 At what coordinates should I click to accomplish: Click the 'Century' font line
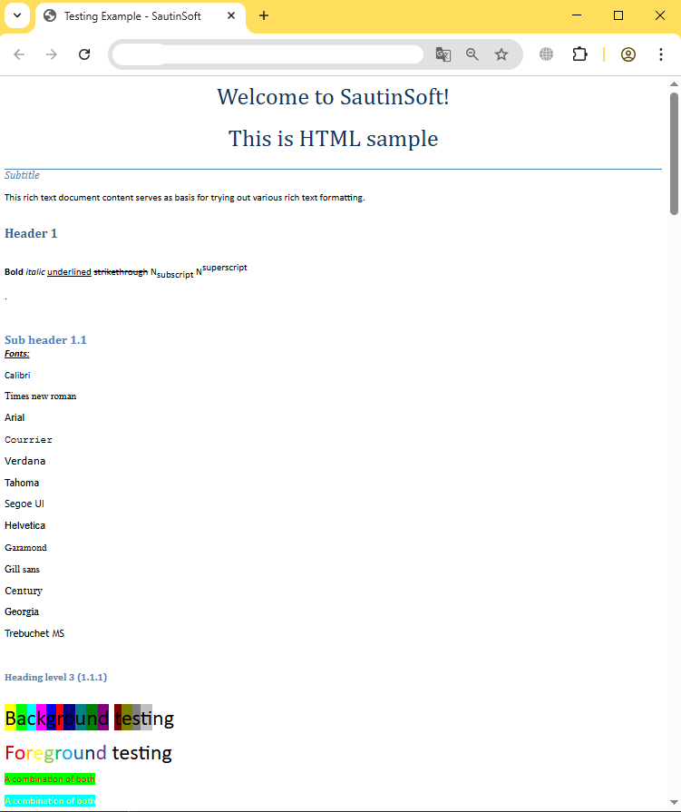24,591
